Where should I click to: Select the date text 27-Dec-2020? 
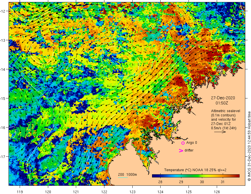pyautogui.click(x=223, y=98)
